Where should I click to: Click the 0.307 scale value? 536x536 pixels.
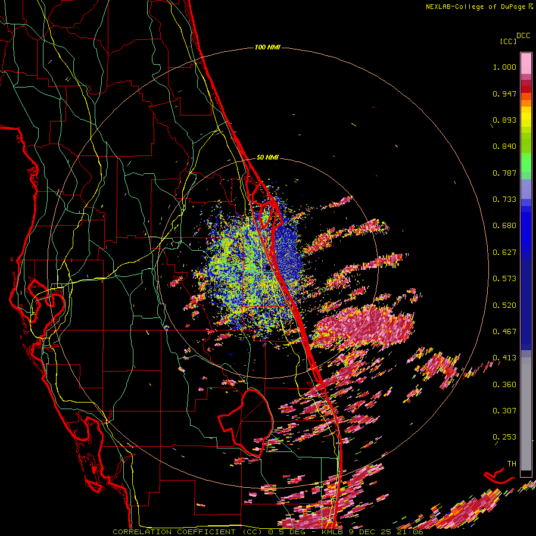point(504,410)
